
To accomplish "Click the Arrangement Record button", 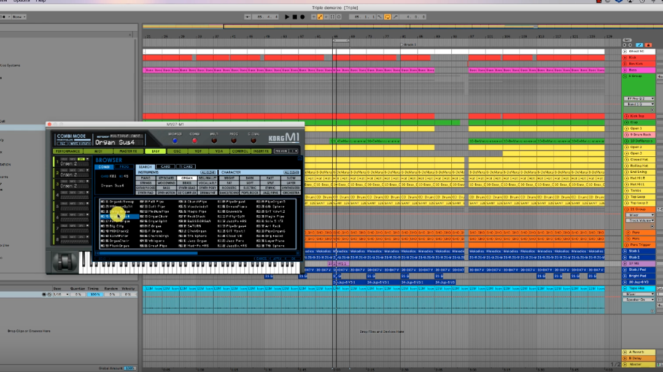I will click(x=302, y=17).
